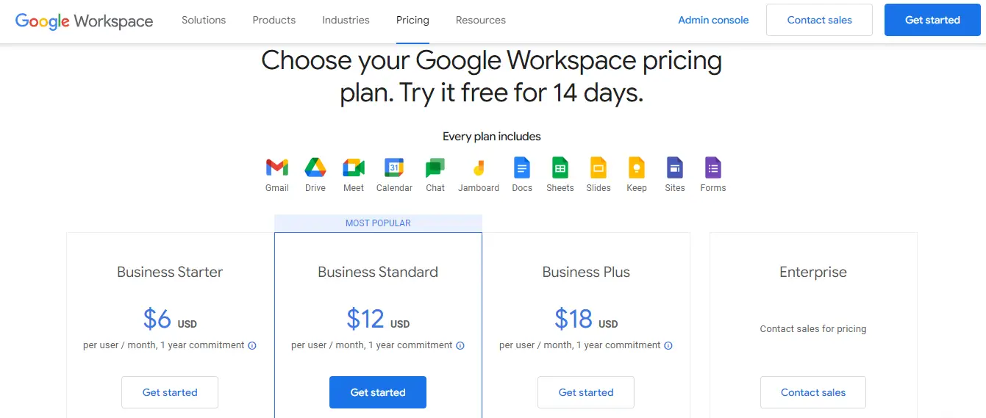Click the Google Slides icon
Viewport: 986px width, 418px height.
599,168
